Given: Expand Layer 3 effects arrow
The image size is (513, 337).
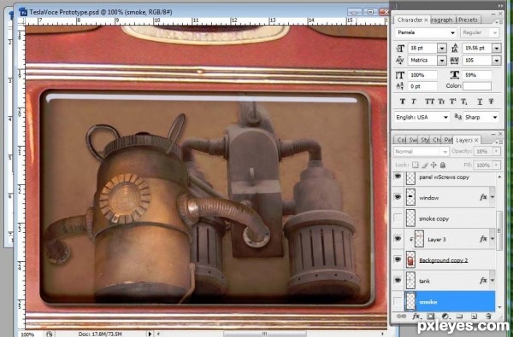Looking at the screenshot, I should point(492,239).
